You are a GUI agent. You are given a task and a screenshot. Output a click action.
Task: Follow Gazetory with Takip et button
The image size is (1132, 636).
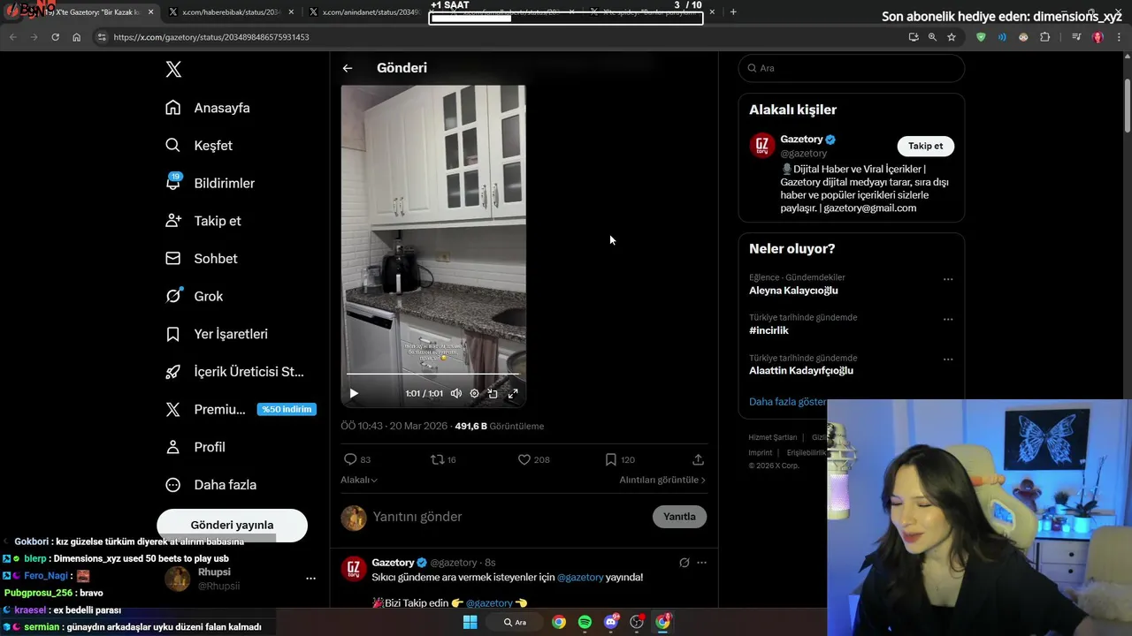coord(925,146)
